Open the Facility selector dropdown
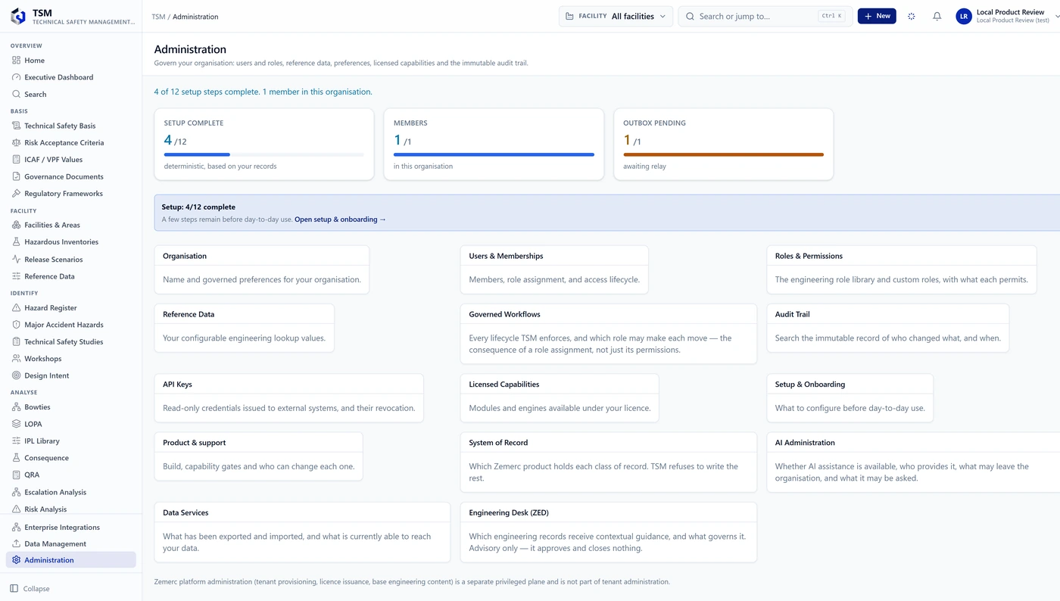 coord(616,16)
